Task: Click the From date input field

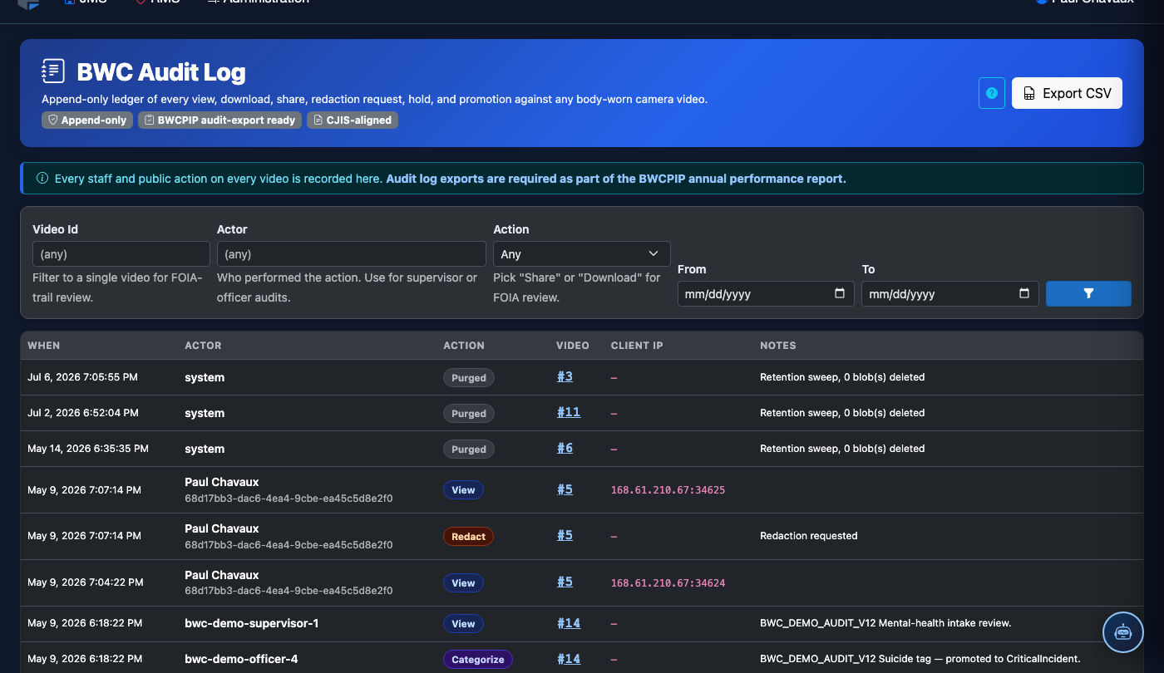Action: (x=766, y=293)
